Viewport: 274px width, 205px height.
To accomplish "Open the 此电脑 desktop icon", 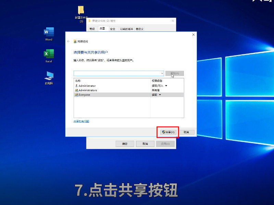I will [49, 78].
